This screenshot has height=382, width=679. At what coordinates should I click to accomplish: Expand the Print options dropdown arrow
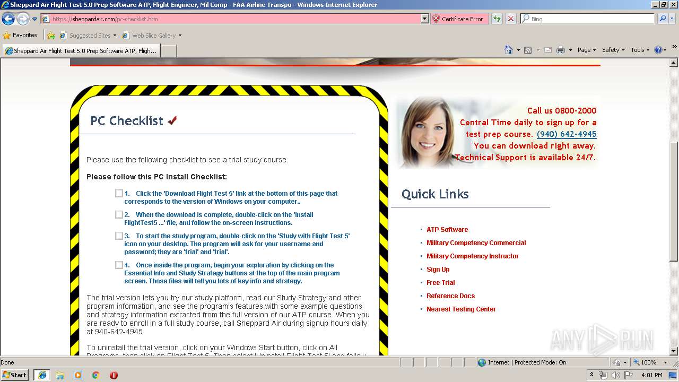tap(570, 50)
